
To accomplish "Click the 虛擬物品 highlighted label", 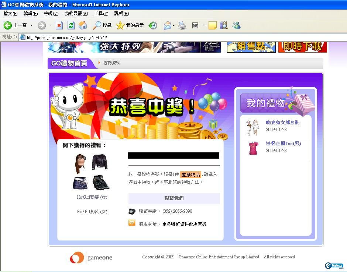I will [x=190, y=175].
